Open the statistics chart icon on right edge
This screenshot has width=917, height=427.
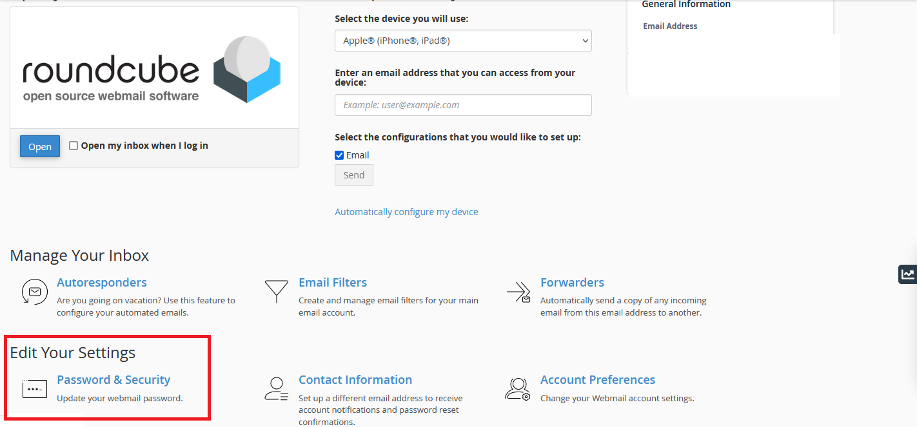[x=908, y=274]
